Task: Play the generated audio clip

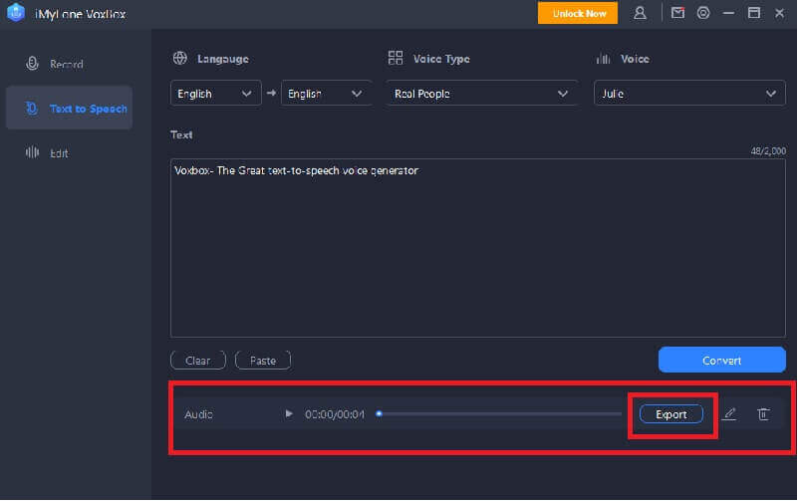Action: [289, 413]
